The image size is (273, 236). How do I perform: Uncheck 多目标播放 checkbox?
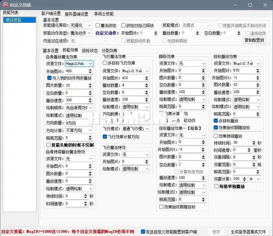coord(226,121)
